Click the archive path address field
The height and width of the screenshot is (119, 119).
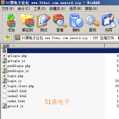point(67,38)
